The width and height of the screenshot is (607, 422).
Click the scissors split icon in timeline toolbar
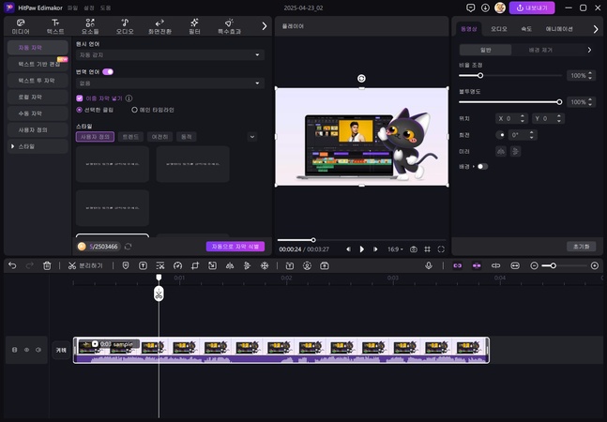(x=71, y=265)
